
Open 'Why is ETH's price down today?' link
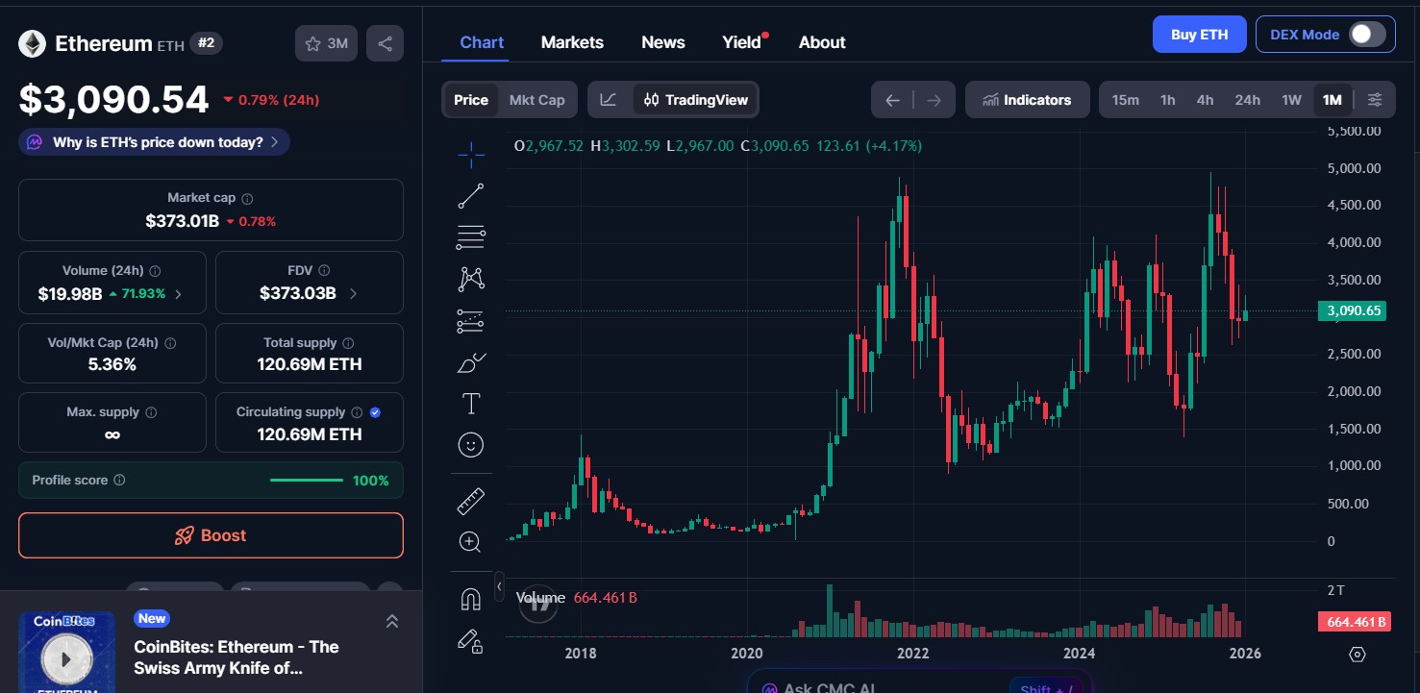[x=154, y=141]
